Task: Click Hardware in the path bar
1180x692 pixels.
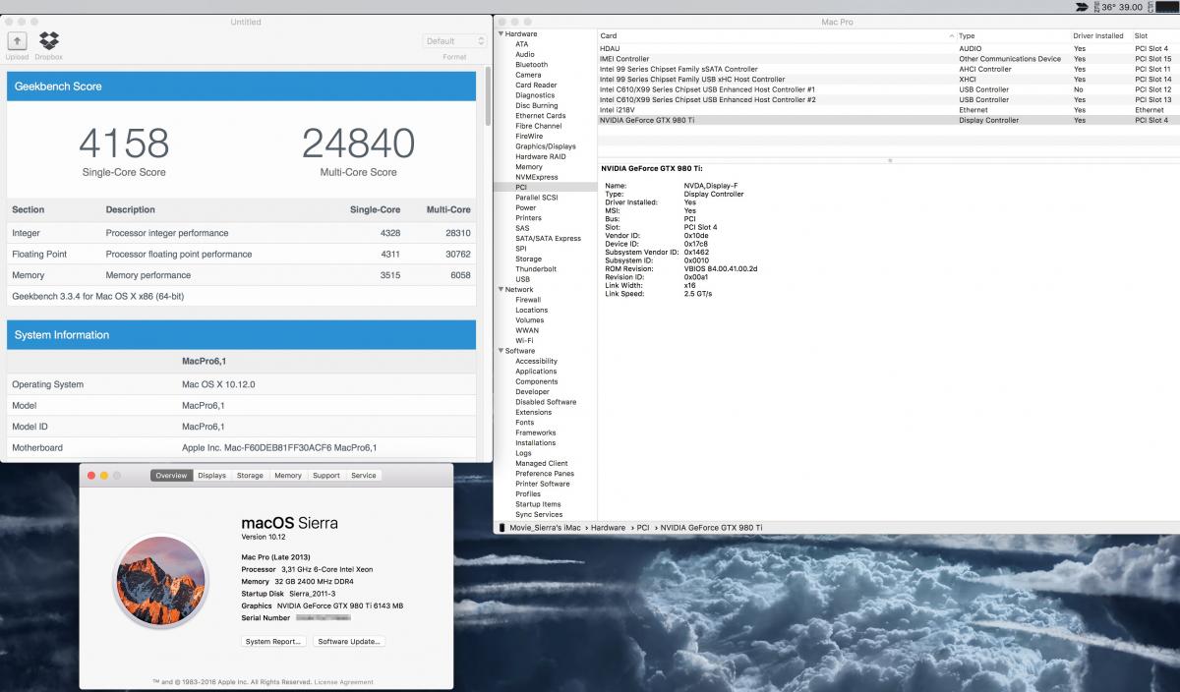Action: tap(608, 528)
